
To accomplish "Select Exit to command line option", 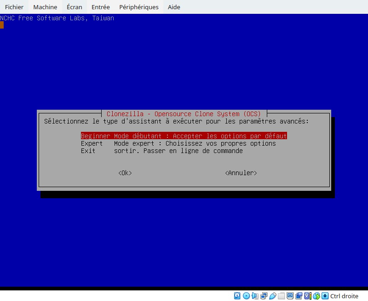I will pyautogui.click(x=162, y=151).
